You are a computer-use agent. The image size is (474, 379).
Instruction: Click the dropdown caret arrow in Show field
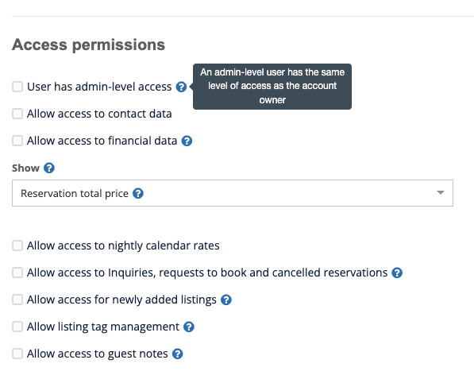[441, 192]
